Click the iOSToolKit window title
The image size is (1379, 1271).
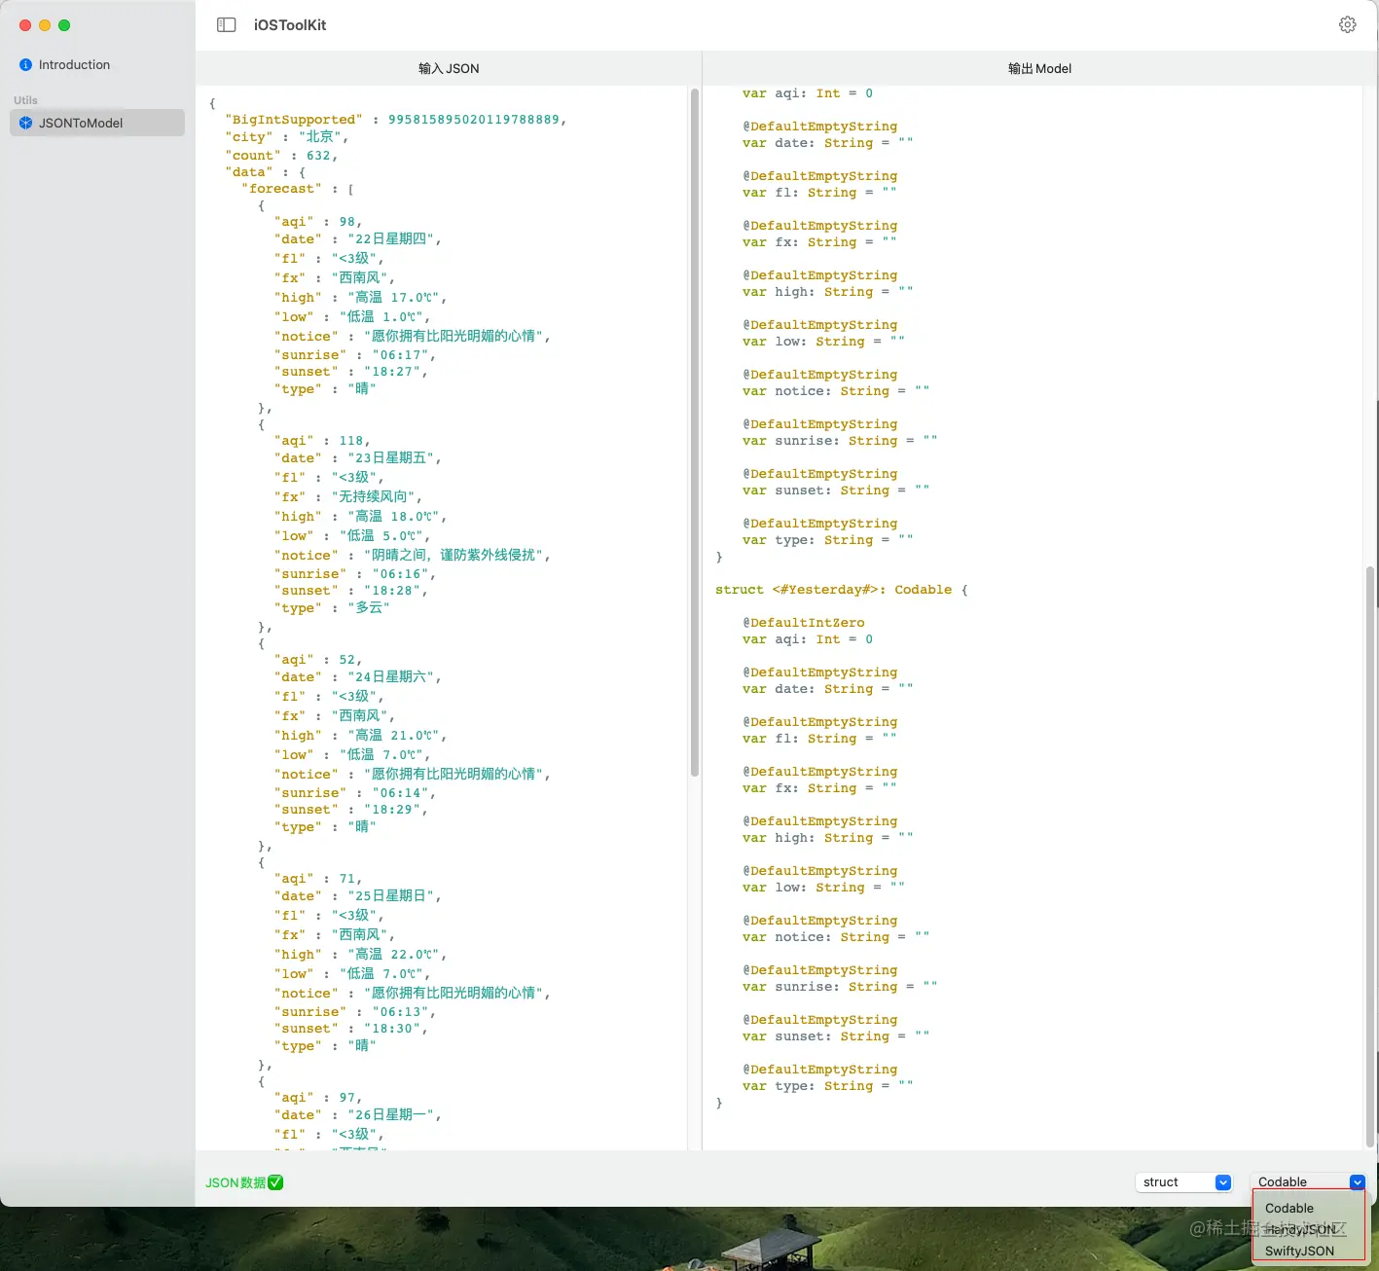coord(290,25)
